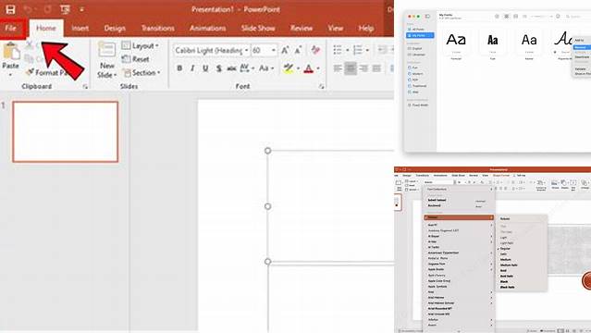Toggle Strikethrough formatting
This screenshot has height=333, width=591.
231,68
